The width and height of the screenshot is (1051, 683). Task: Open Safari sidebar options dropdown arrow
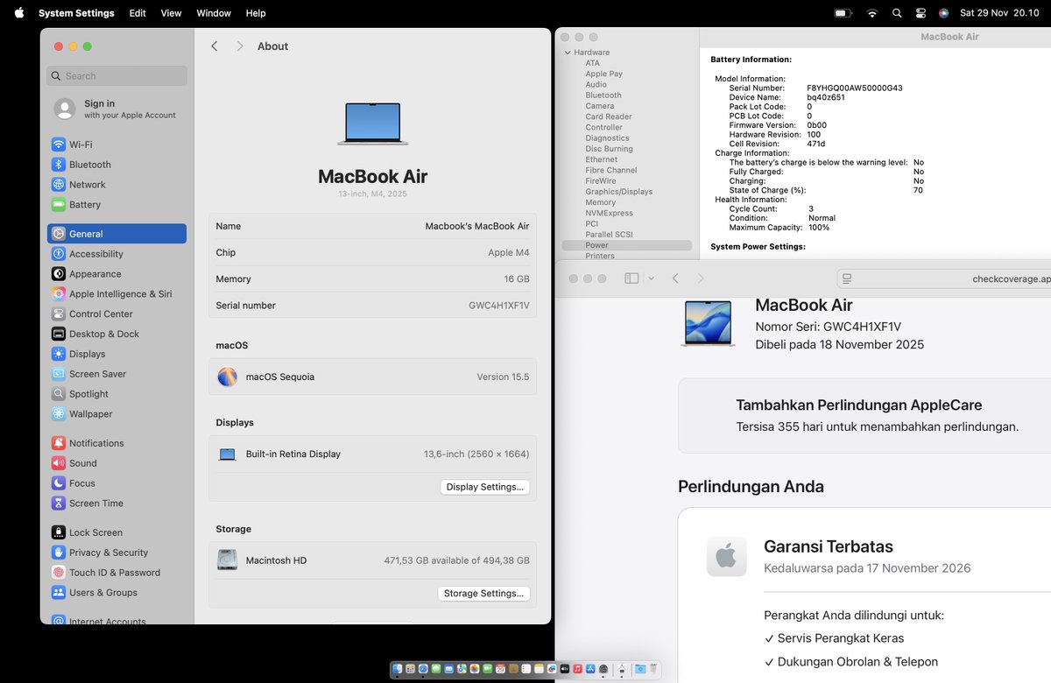651,278
